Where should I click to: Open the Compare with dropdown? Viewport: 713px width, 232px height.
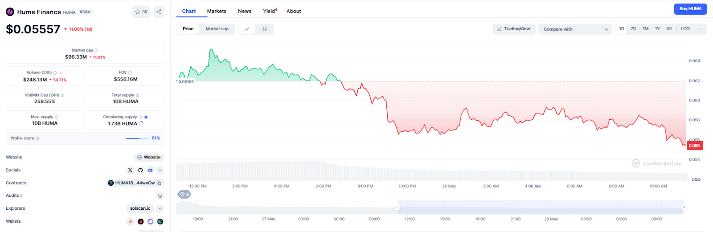[576, 29]
